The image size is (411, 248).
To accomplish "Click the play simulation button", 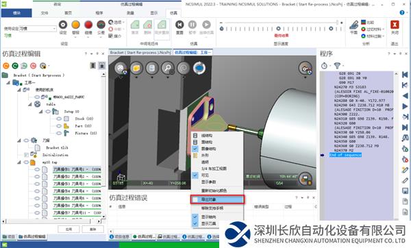I will pyautogui.click(x=207, y=25).
